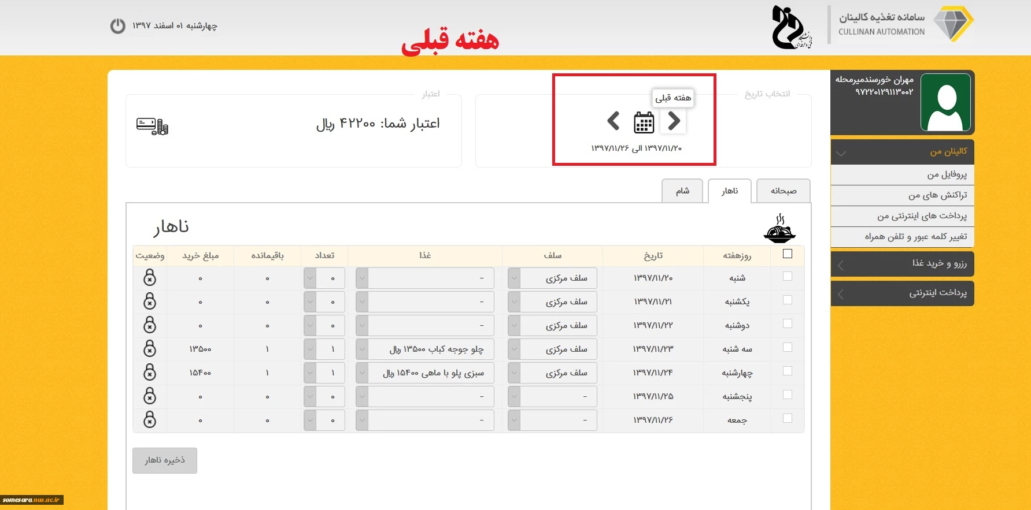Open تراکنش های من menu item
The height and width of the screenshot is (510, 1031).
click(x=902, y=196)
